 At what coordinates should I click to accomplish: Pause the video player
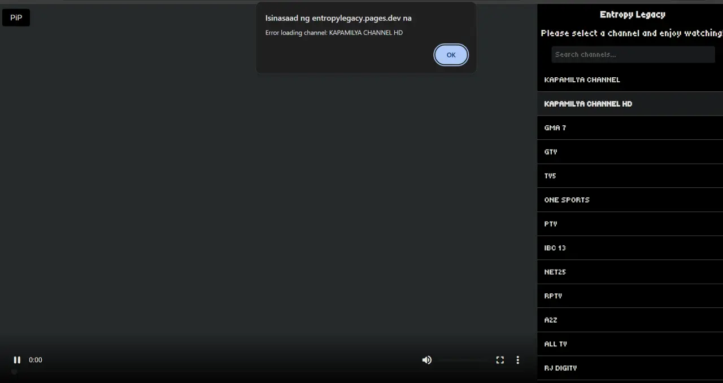point(17,360)
